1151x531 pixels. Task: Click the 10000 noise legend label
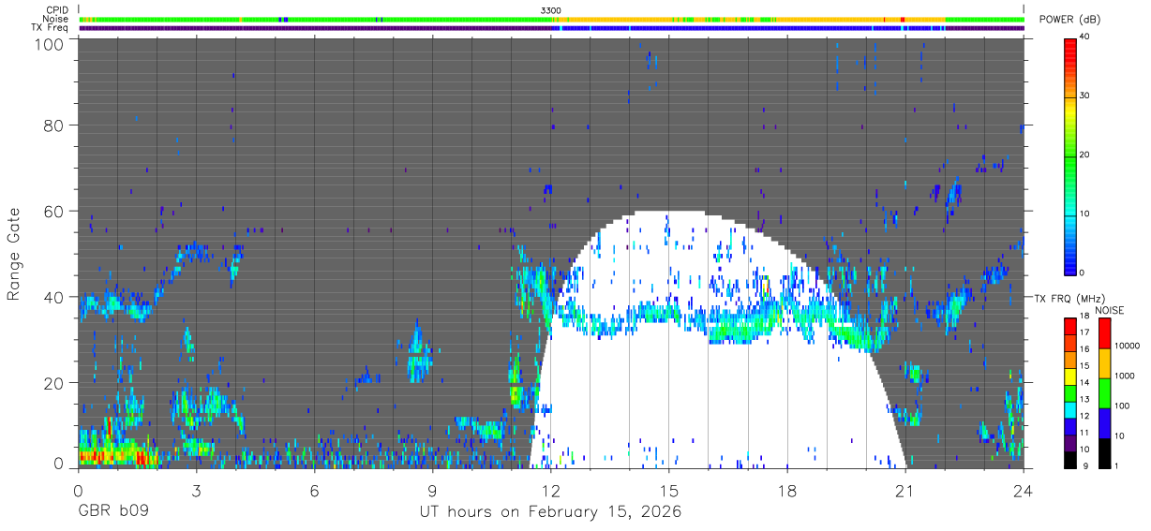pos(1128,346)
